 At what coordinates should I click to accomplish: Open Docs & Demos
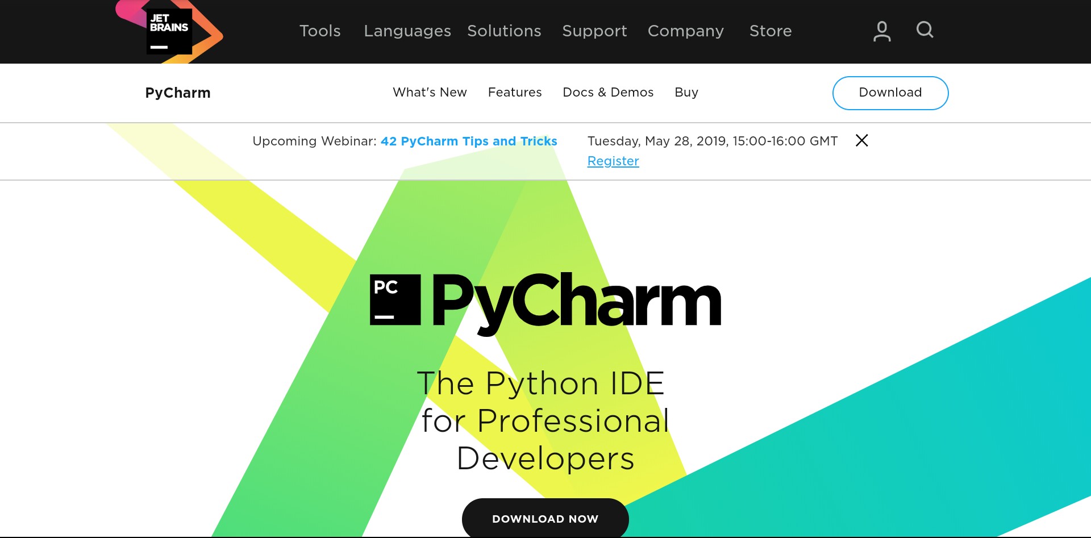[608, 93]
